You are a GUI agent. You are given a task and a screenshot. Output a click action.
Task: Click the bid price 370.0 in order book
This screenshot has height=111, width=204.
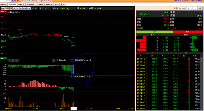(x=166, y=50)
